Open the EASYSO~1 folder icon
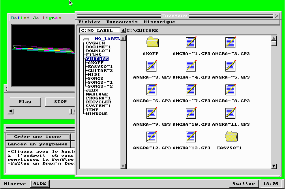 click(231, 137)
